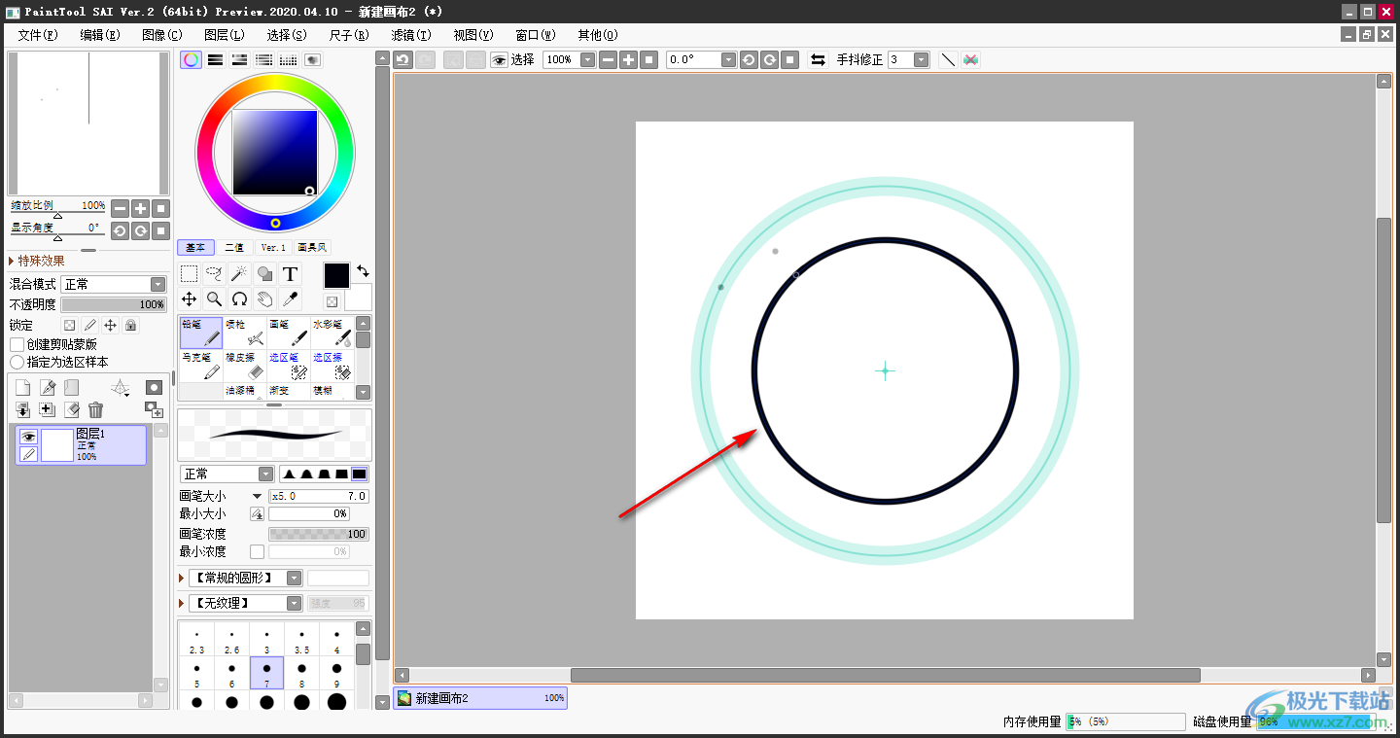Switch to the Ver.1 tool tab

tap(273, 247)
